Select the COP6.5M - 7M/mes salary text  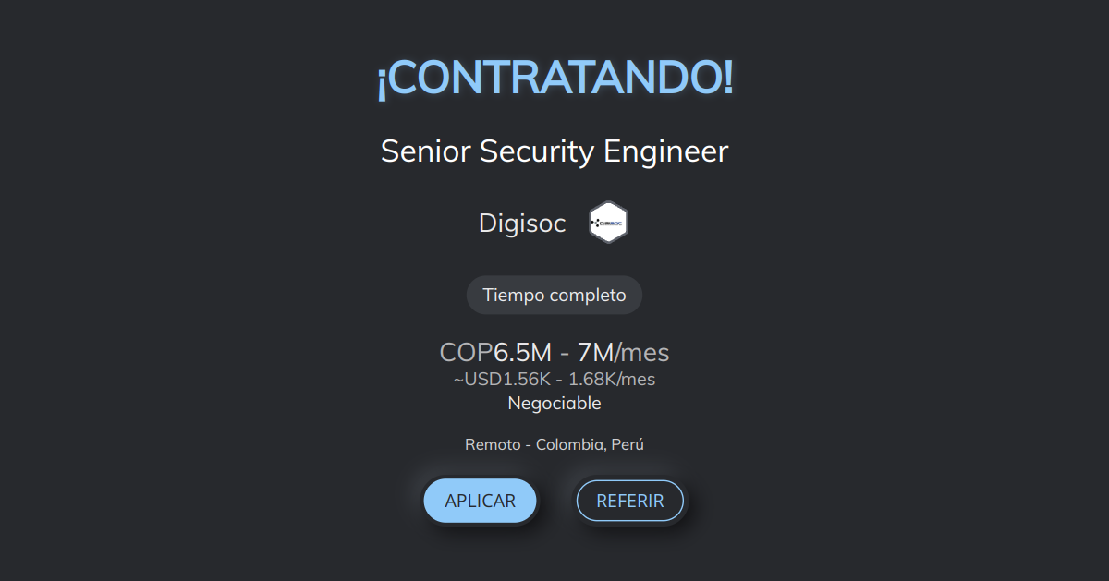click(x=554, y=352)
